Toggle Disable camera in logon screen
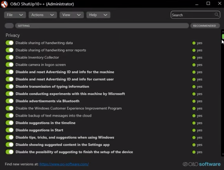224x170 pixels. 10,65
